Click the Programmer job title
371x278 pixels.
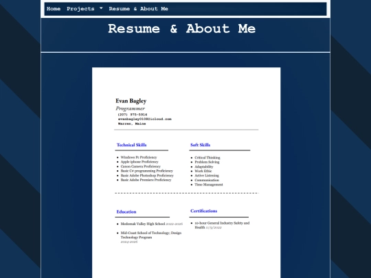point(130,108)
